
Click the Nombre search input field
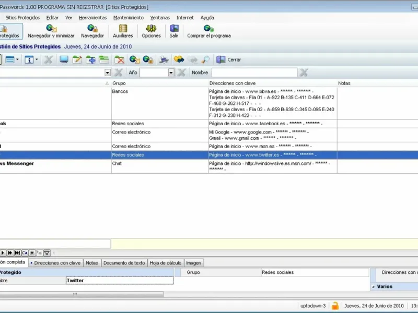[254, 73]
